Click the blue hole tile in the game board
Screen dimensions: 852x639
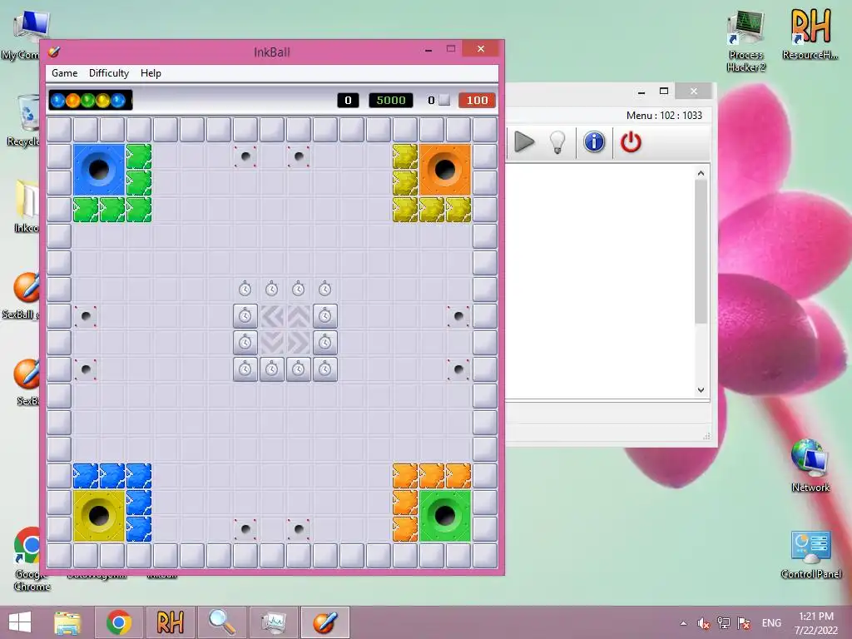(x=99, y=170)
